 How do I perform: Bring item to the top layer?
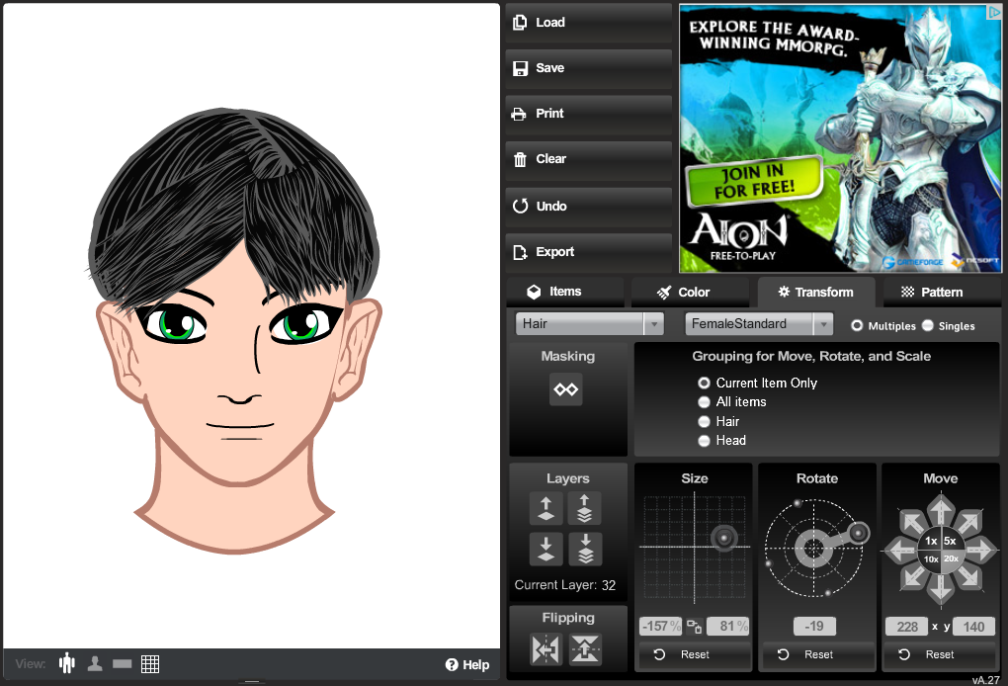[x=585, y=509]
